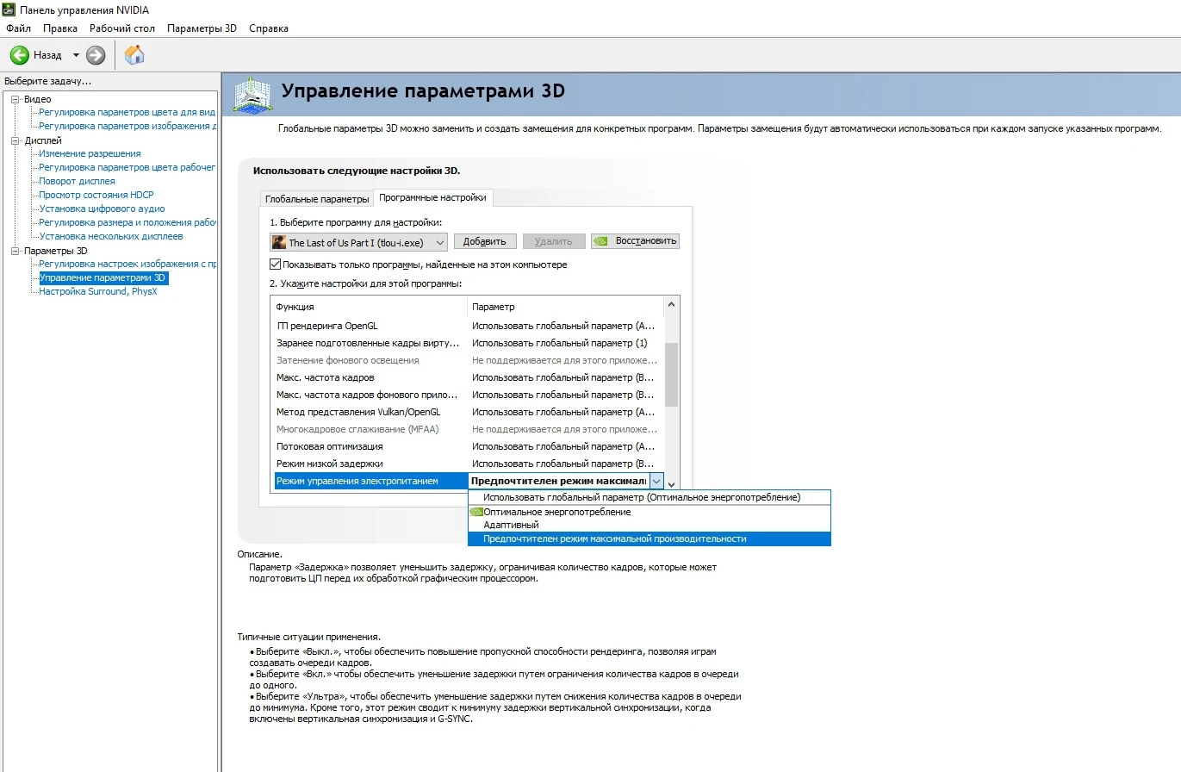Open Регулировка настроек изображения с пр... link
This screenshot has height=772, width=1181.
[x=127, y=264]
